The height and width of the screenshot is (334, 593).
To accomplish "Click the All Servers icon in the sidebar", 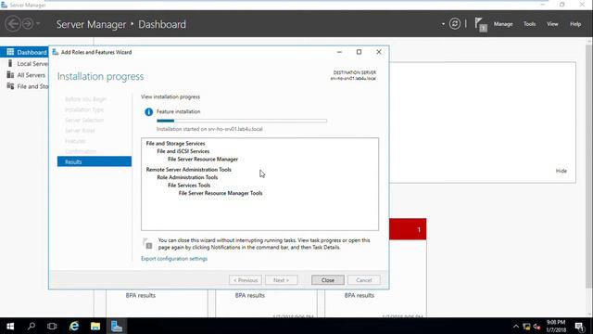I will 10,74.
